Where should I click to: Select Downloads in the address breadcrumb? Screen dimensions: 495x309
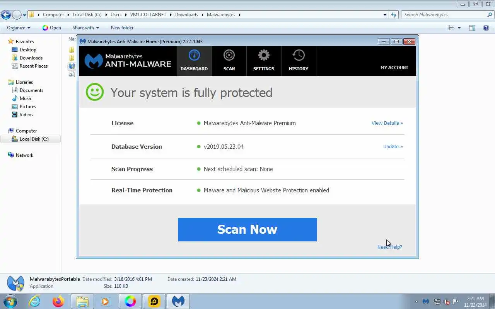coord(186,15)
